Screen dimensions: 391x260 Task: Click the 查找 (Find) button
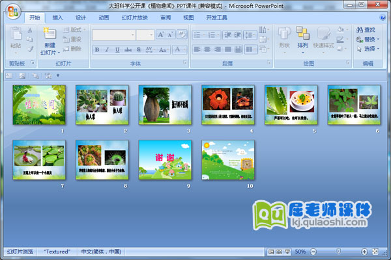coord(366,30)
